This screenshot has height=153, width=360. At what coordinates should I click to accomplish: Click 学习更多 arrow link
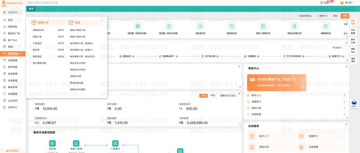pyautogui.click(x=337, y=48)
